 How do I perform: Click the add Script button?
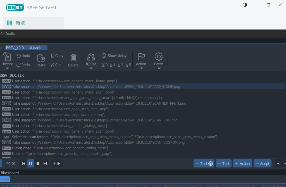click(x=262, y=164)
